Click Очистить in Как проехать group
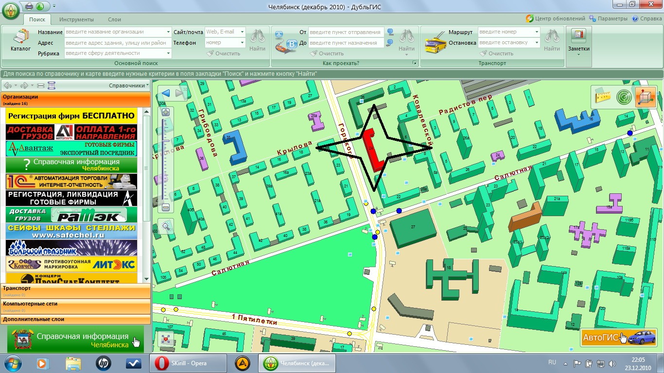 tap(327, 53)
